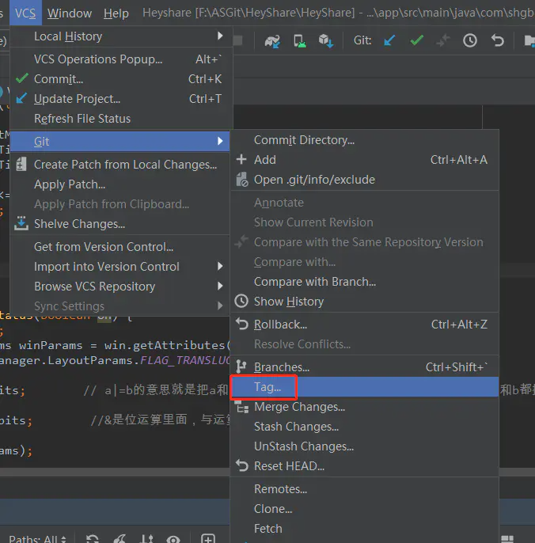
Task: Choose Create Patch from Local Changes
Action: pos(120,165)
